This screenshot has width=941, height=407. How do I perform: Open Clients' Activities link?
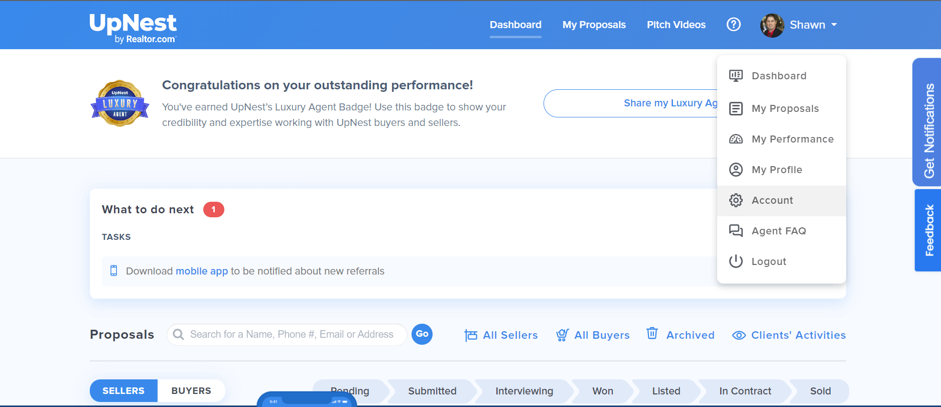pos(798,335)
